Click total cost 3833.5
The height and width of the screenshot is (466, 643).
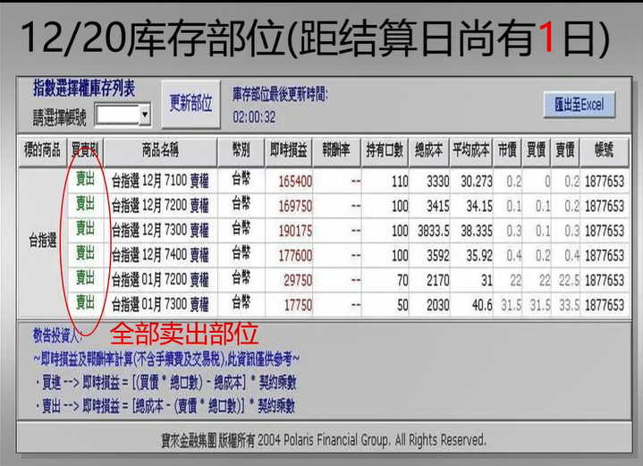click(x=434, y=231)
